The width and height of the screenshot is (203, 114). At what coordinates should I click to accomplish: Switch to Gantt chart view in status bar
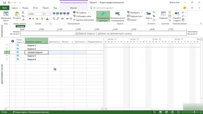154,112
